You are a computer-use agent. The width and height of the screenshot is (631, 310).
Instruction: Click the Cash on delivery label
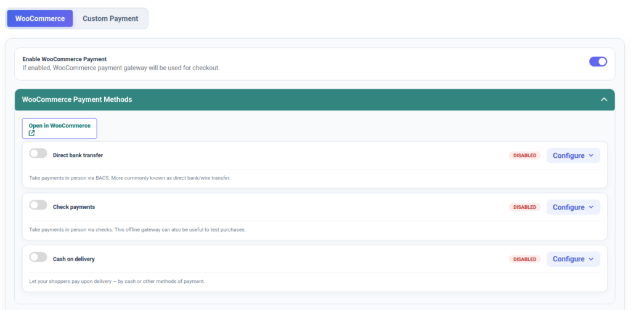pos(74,259)
